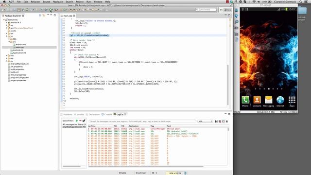Screen dimensions: 311x175
Task: Toggle LogCat scroll lock arrow
Action: coord(227,121)
